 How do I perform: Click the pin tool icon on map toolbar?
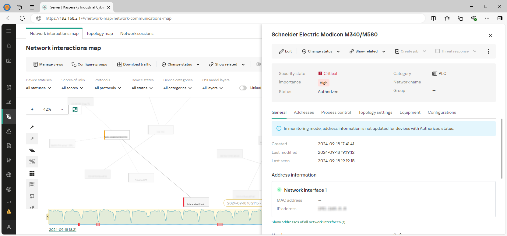pyautogui.click(x=32, y=127)
